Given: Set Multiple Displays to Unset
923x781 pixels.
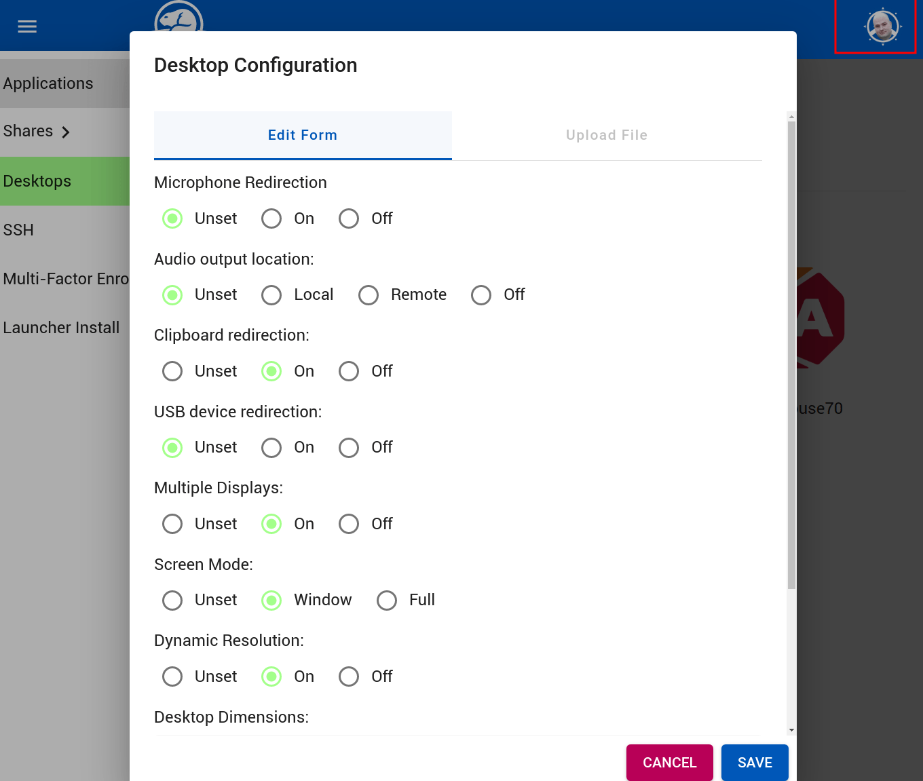Looking at the screenshot, I should 172,524.
